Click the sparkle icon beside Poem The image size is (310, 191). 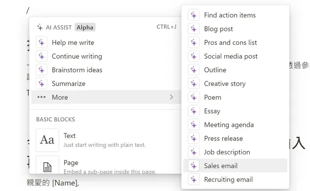pyautogui.click(x=194, y=97)
